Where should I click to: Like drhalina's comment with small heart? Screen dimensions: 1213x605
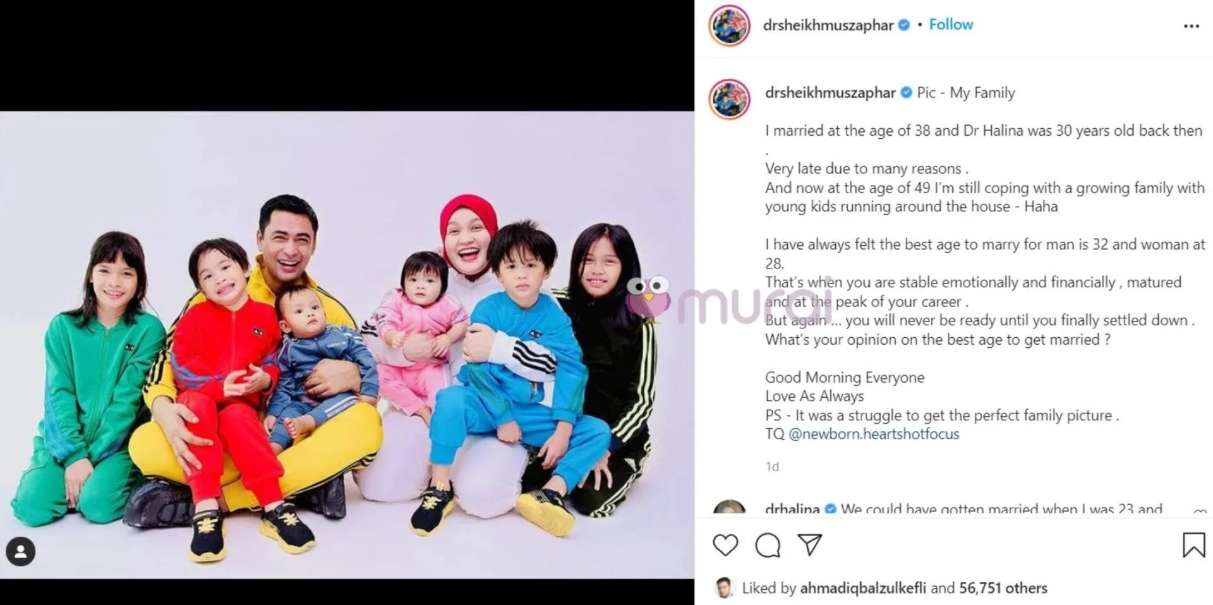pyautogui.click(x=1200, y=511)
